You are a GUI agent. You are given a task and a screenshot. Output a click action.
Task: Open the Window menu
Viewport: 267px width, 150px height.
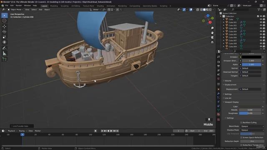pos(27,5)
